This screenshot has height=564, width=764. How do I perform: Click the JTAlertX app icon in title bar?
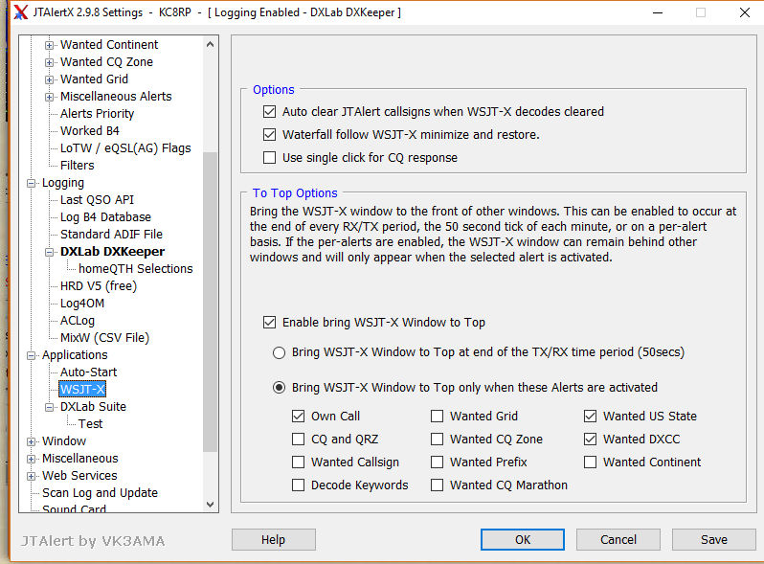tap(20, 12)
